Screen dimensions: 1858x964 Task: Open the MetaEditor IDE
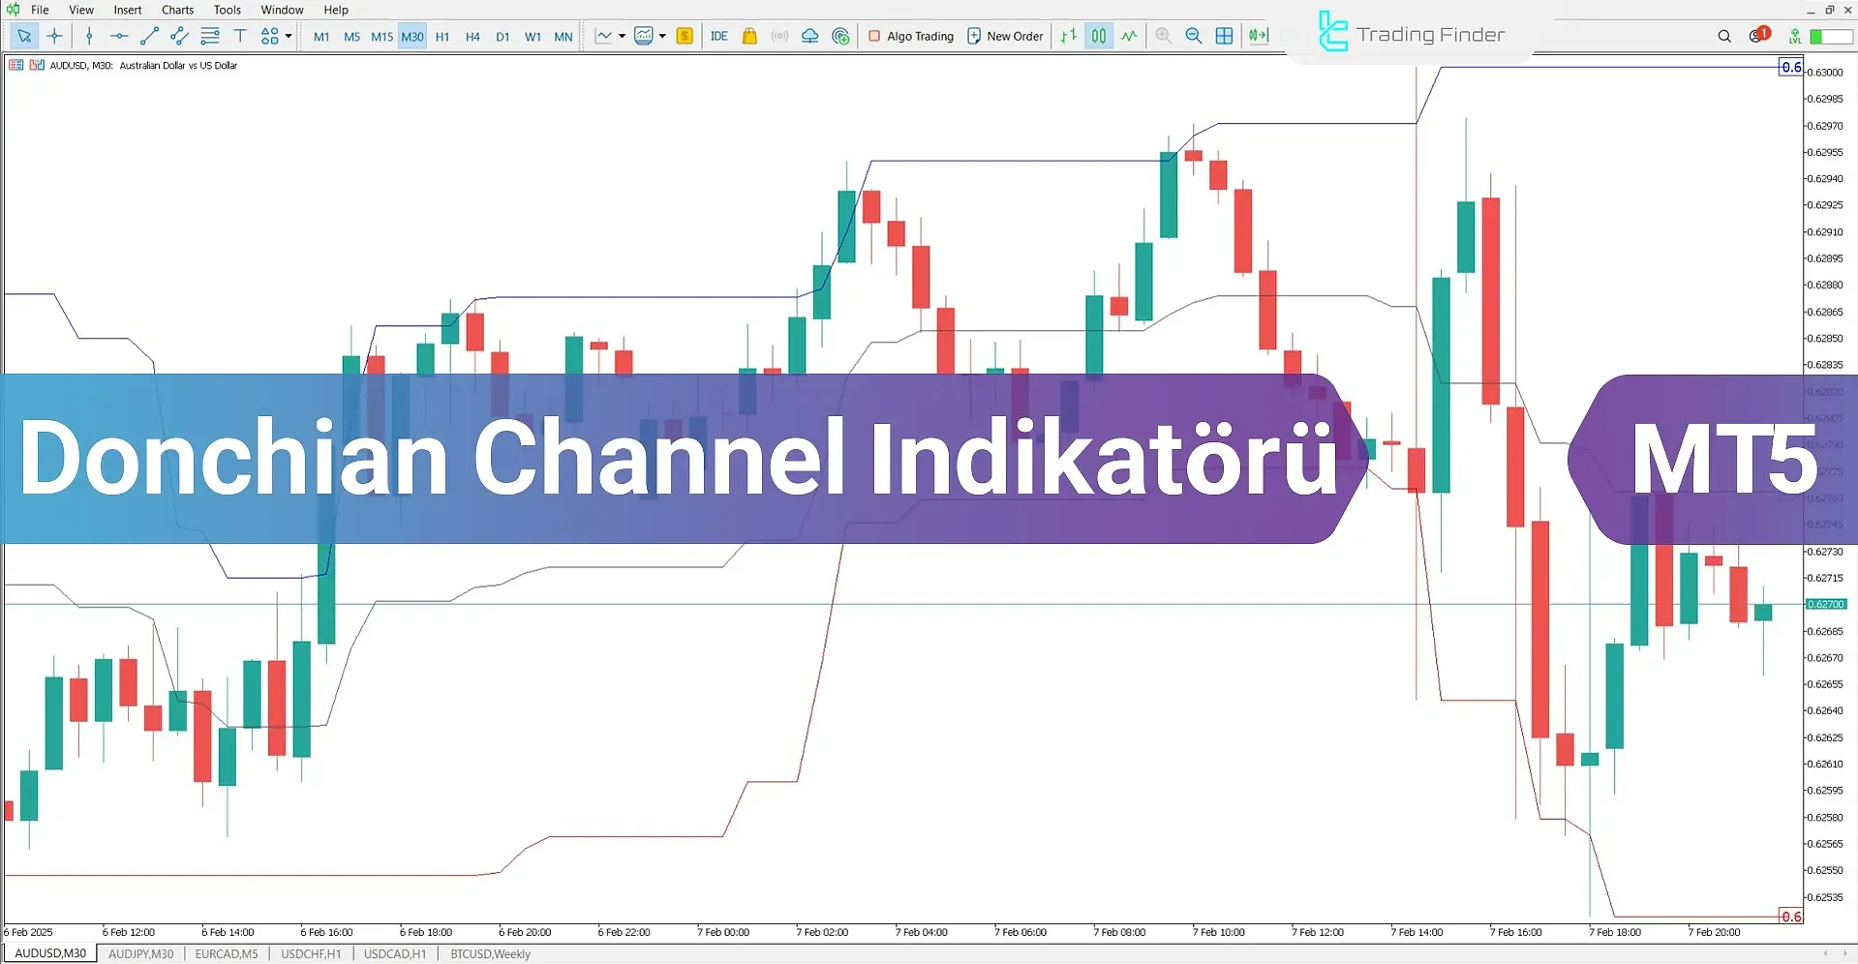coord(719,36)
